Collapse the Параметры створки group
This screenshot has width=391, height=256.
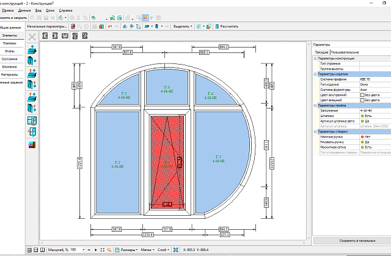[315, 132]
